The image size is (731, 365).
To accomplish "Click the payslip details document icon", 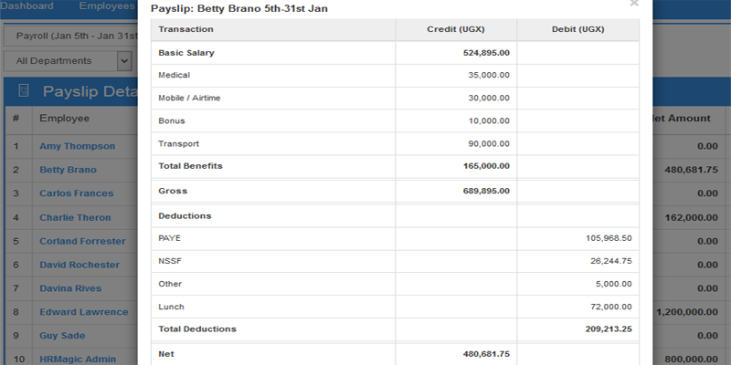I will pyautogui.click(x=24, y=90).
